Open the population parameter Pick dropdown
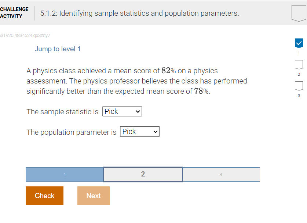Viewport: 307px width, 223px height. (x=139, y=131)
